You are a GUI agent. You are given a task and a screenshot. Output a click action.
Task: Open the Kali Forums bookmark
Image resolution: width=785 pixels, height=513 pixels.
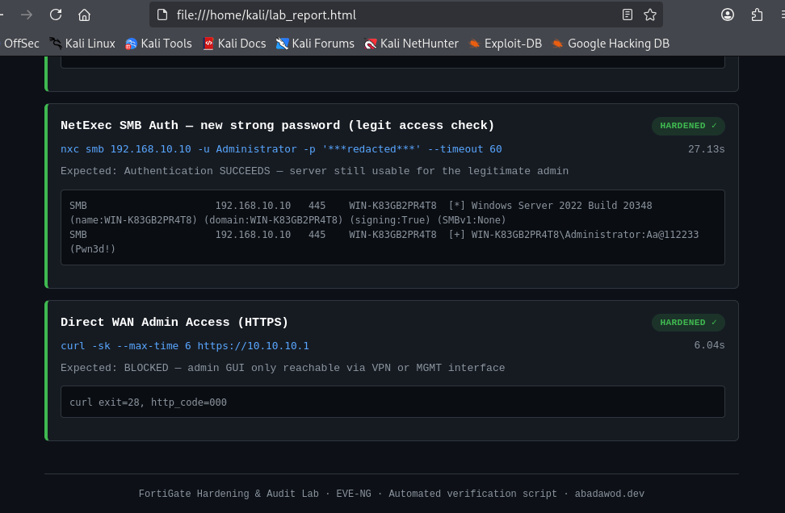click(315, 44)
